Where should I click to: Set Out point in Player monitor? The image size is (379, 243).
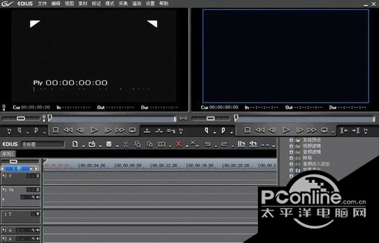coord(36,130)
